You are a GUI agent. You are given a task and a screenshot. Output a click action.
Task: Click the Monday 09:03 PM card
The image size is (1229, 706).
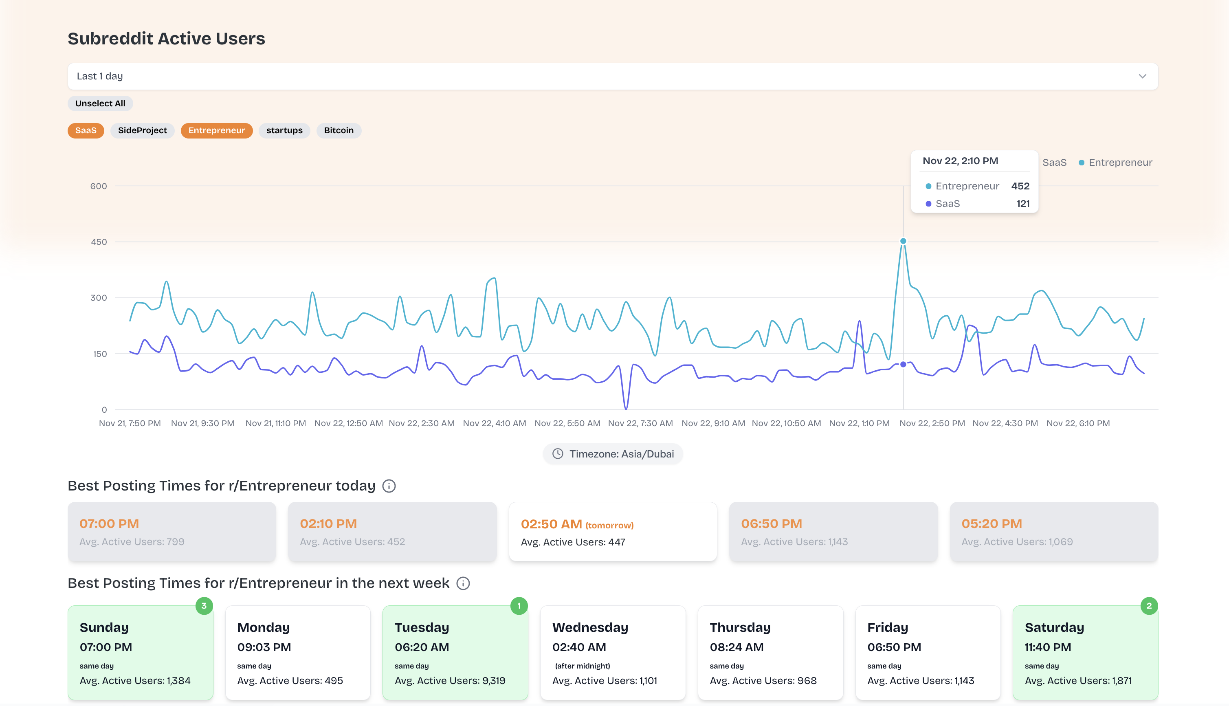click(298, 653)
